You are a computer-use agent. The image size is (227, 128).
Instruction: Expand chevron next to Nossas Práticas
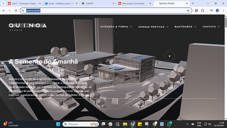pyautogui.click(x=167, y=27)
